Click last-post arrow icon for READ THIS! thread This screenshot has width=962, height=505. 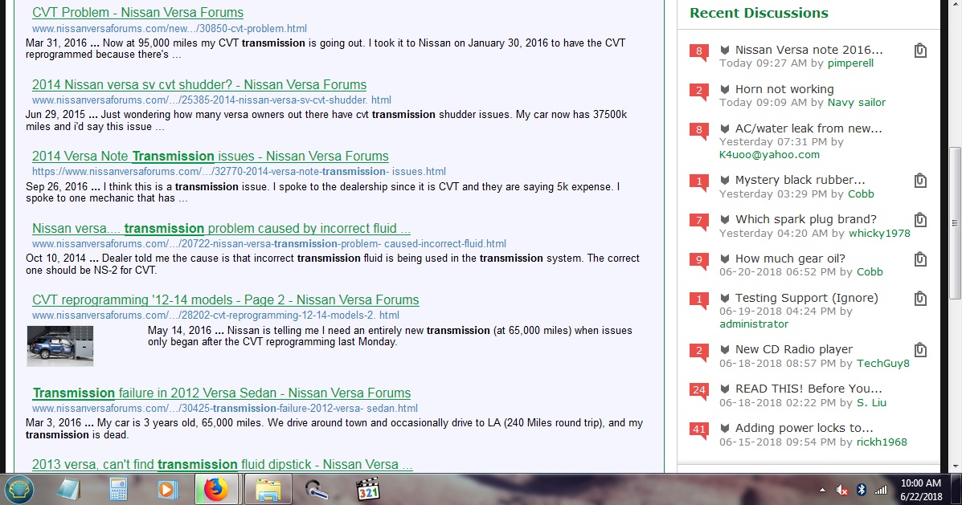725,389
